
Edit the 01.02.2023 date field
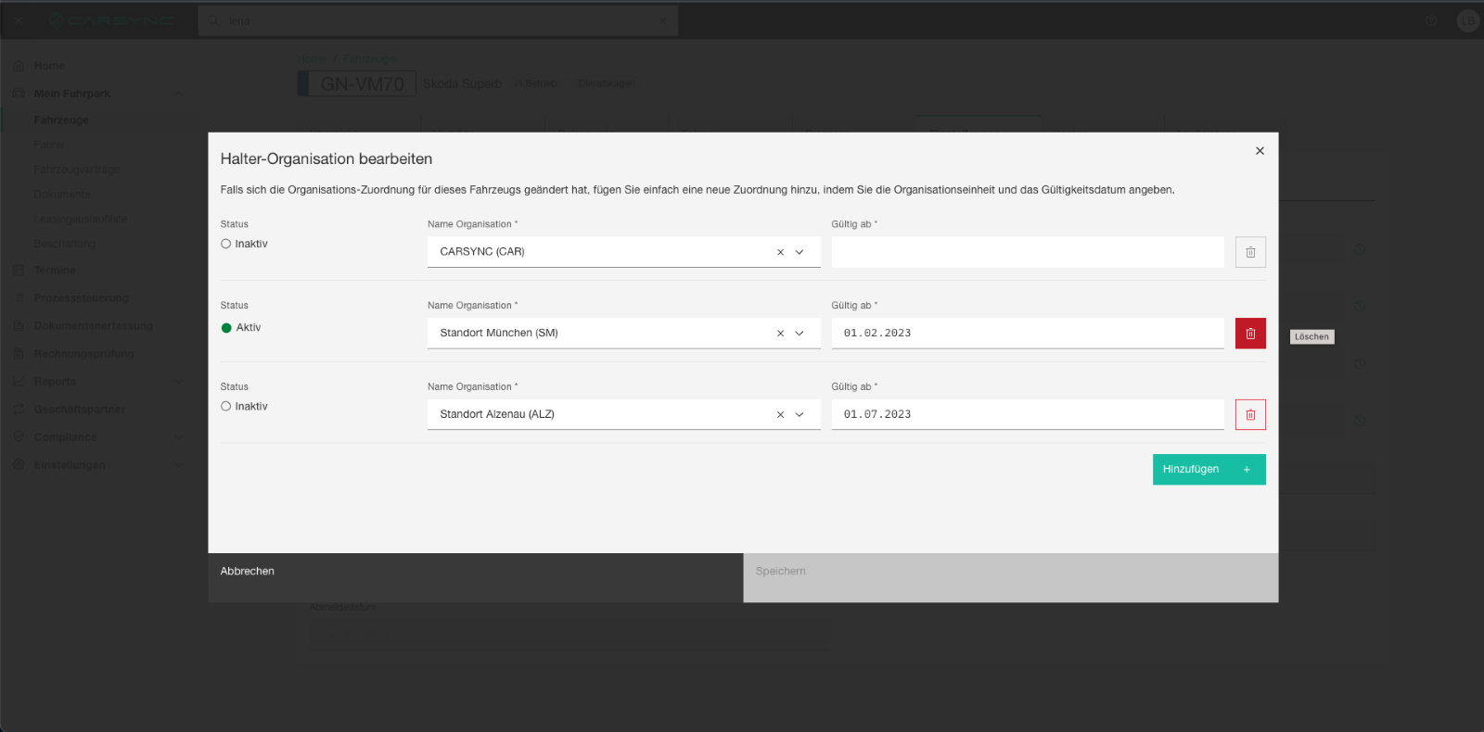[1028, 334]
